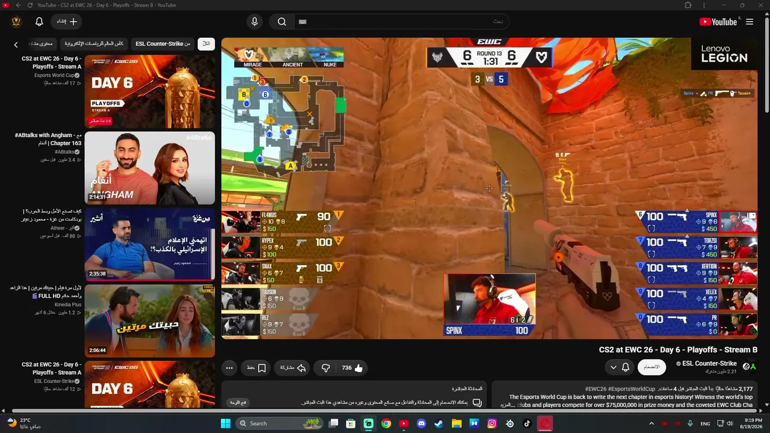Open the ABtalks with Angham thumbnail
This screenshot has width=770, height=433.
[150, 168]
